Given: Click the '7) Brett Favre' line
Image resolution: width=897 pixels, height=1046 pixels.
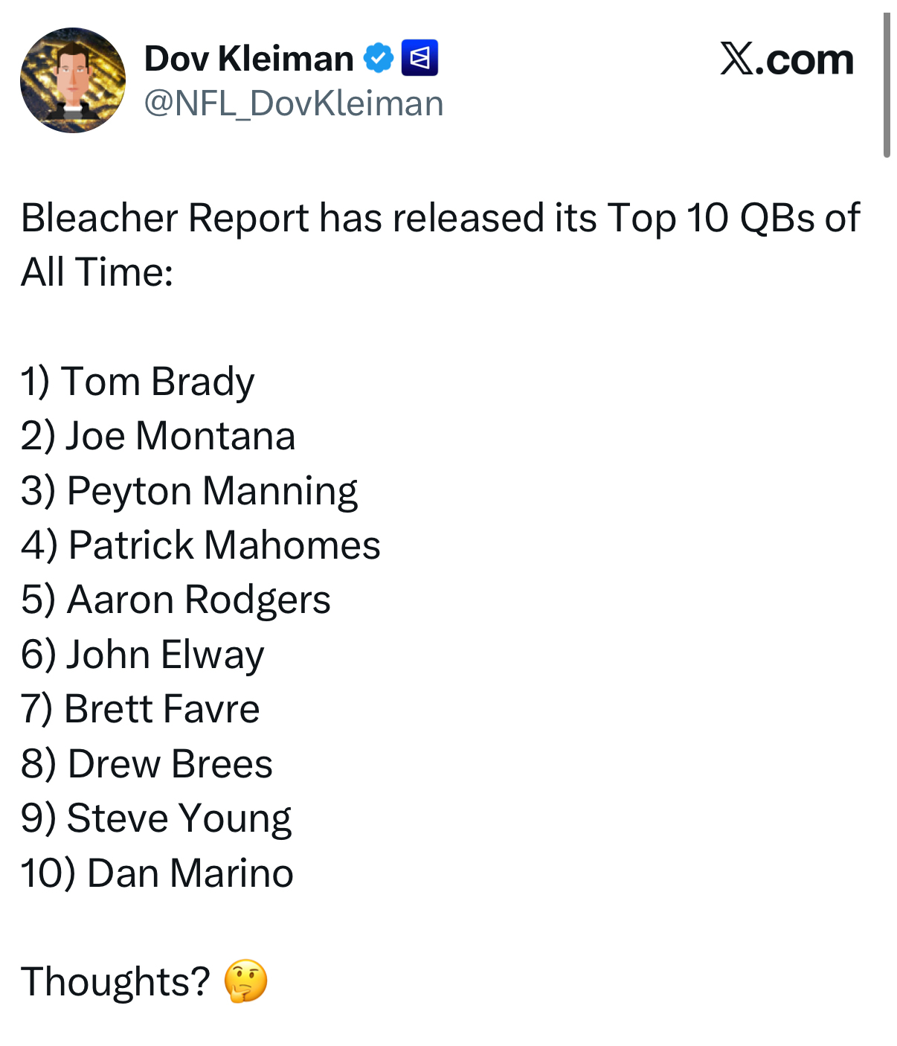Looking at the screenshot, I should 140,709.
